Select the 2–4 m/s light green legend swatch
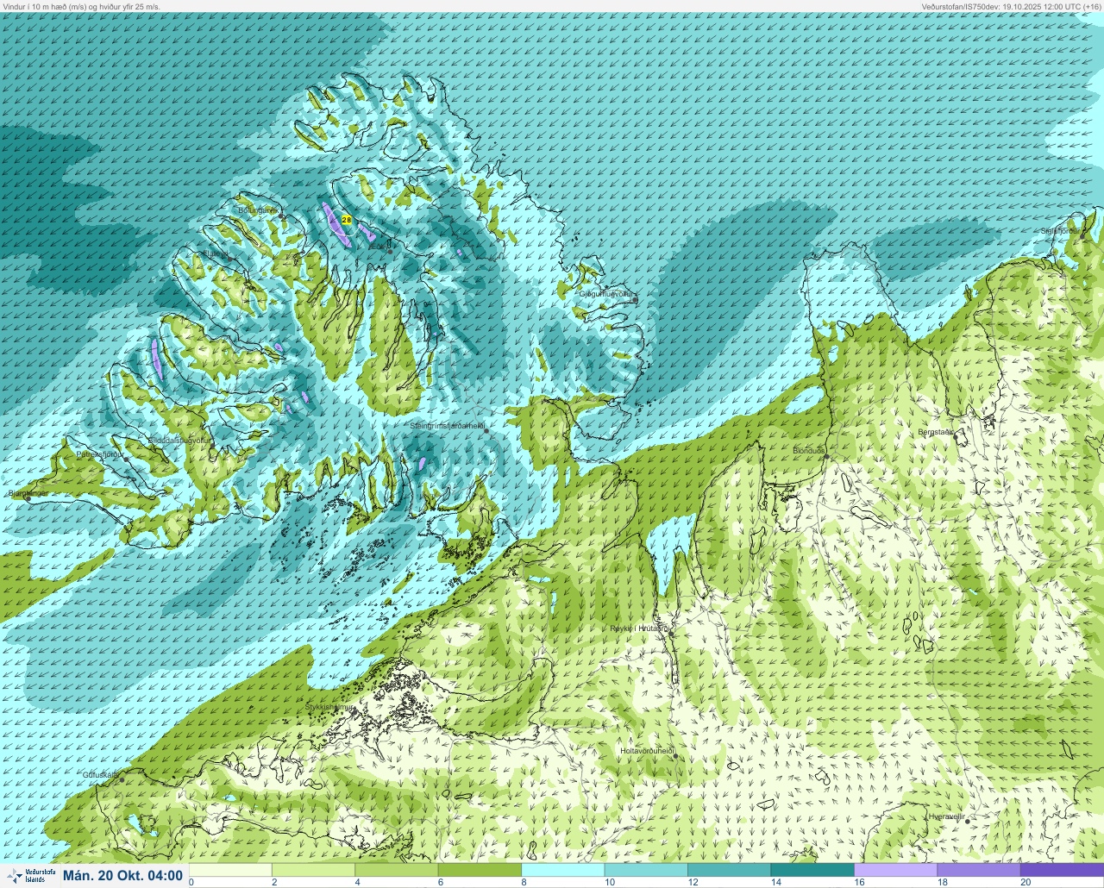The width and height of the screenshot is (1104, 888). (313, 870)
